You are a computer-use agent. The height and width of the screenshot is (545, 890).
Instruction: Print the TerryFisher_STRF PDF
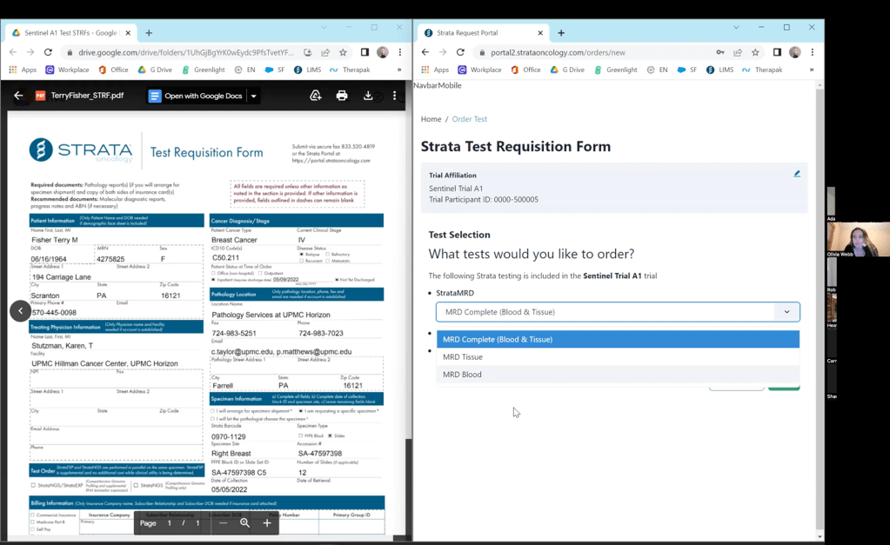(342, 96)
